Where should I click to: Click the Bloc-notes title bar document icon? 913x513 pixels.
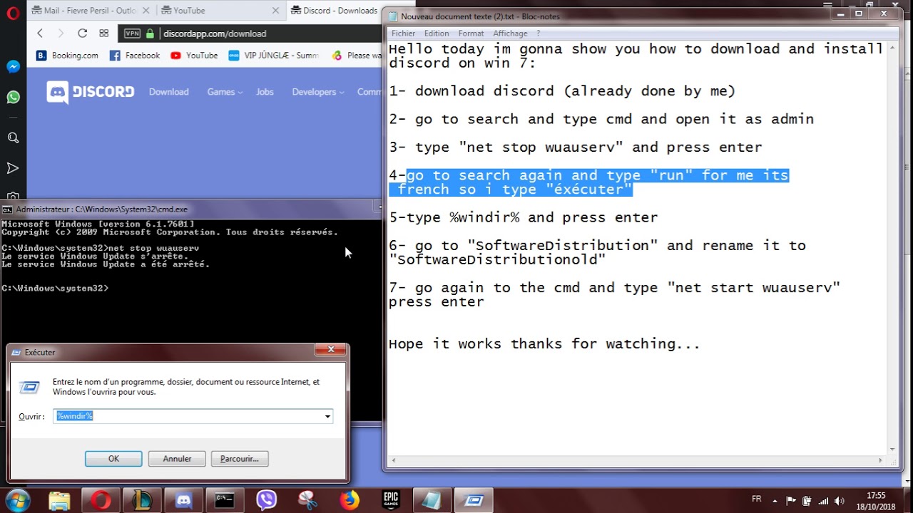(392, 16)
